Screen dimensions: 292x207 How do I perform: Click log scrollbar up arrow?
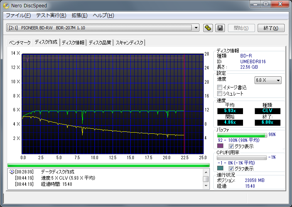click(206, 172)
